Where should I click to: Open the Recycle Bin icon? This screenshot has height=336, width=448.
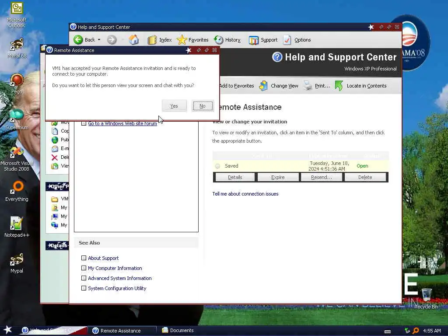[426, 298]
